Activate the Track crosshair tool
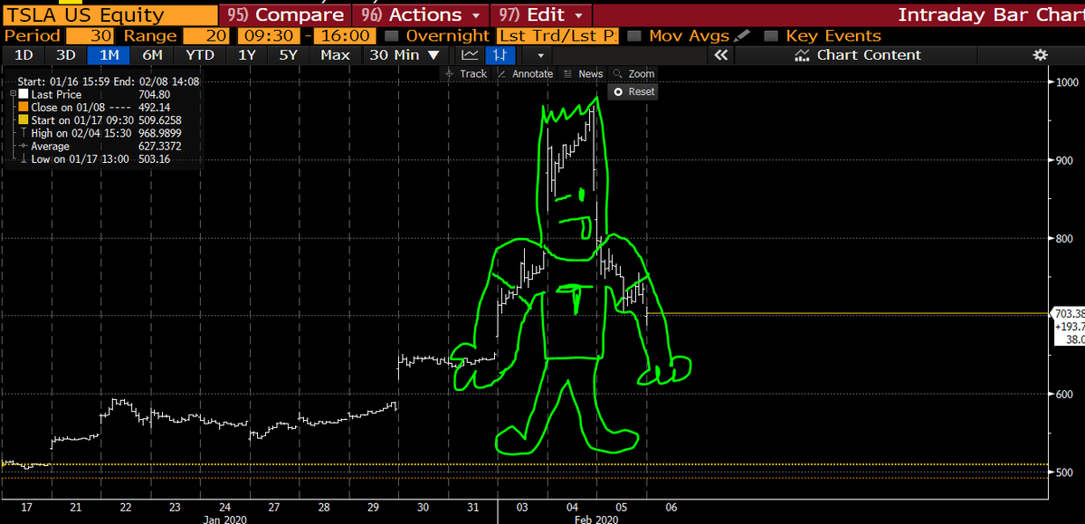Screen dimensions: 1085x524 tap(465, 74)
